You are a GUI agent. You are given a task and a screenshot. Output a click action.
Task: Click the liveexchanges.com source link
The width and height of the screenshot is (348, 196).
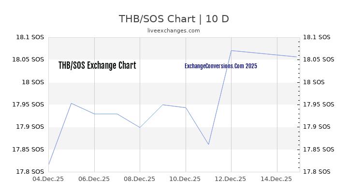(x=174, y=30)
